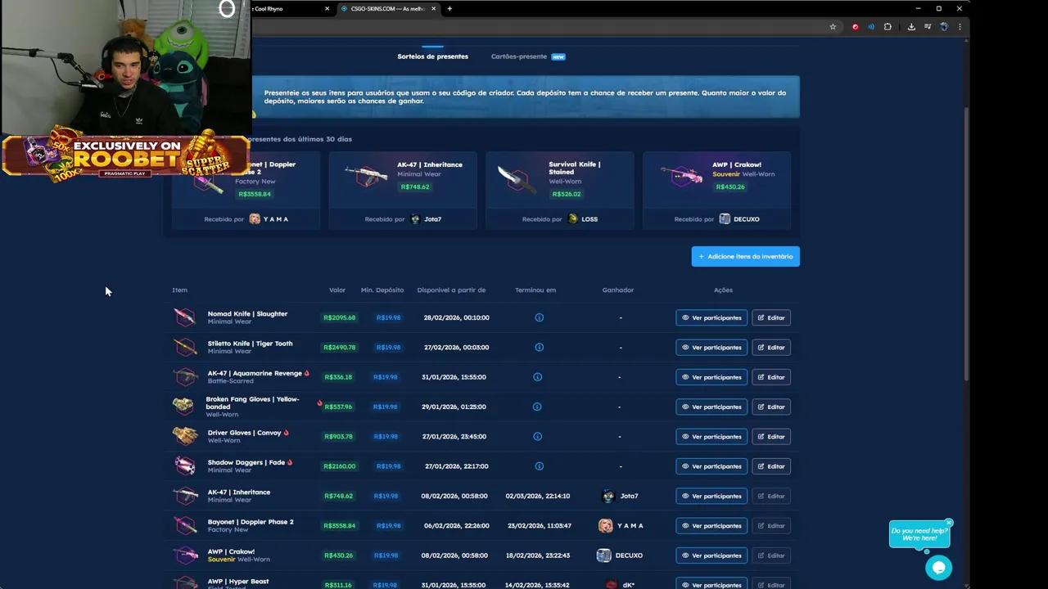Viewport: 1048px width, 589px height.
Task: Open the red recording extension icon
Action: (856, 26)
